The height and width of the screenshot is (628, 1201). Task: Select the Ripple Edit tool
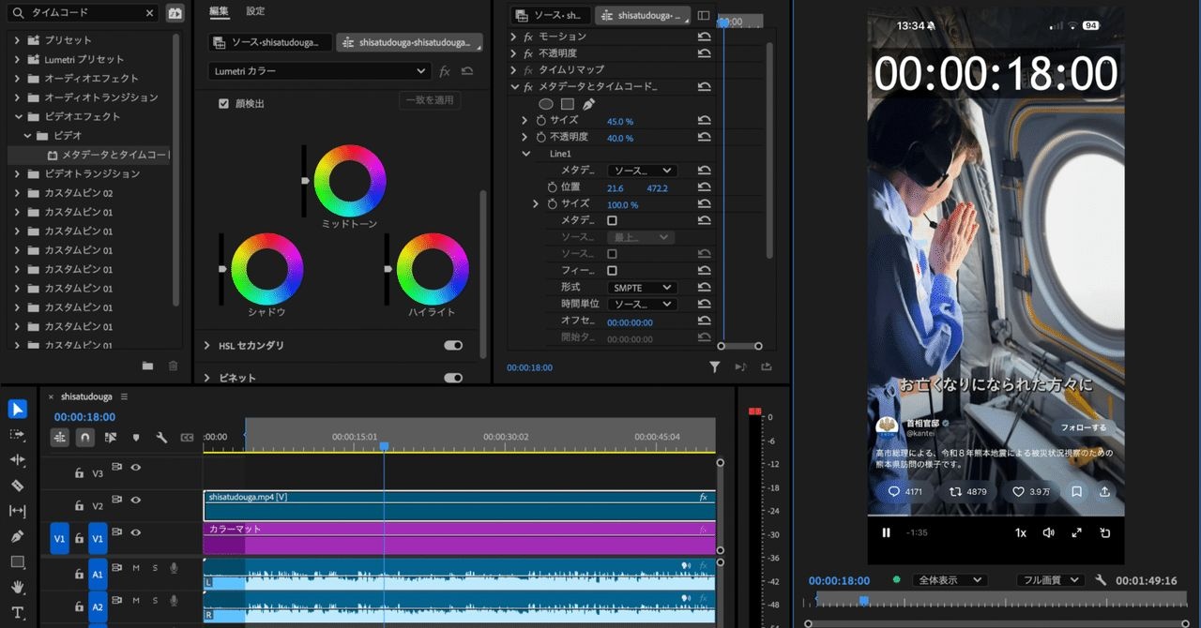click(17, 460)
